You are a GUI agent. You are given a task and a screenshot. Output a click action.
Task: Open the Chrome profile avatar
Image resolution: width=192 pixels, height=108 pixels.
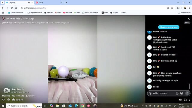pos(185,8)
